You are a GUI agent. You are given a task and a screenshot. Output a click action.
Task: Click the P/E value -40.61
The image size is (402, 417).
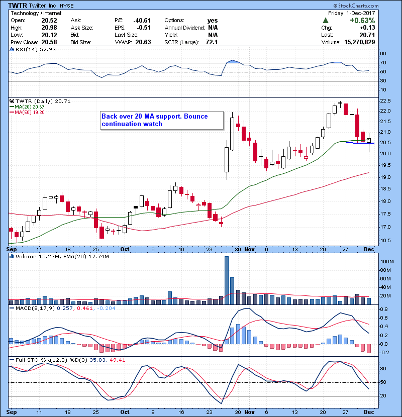click(x=142, y=21)
